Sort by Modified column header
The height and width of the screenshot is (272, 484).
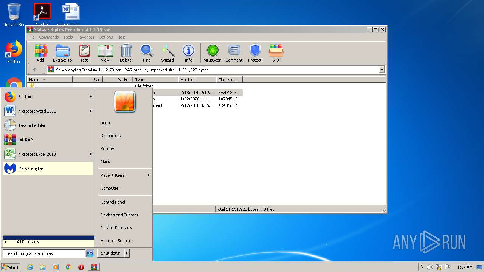197,80
